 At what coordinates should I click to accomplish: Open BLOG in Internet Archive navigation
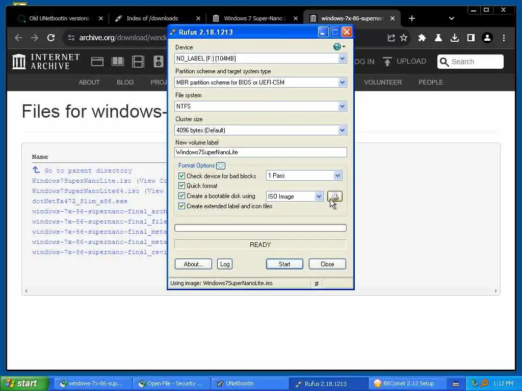click(125, 82)
